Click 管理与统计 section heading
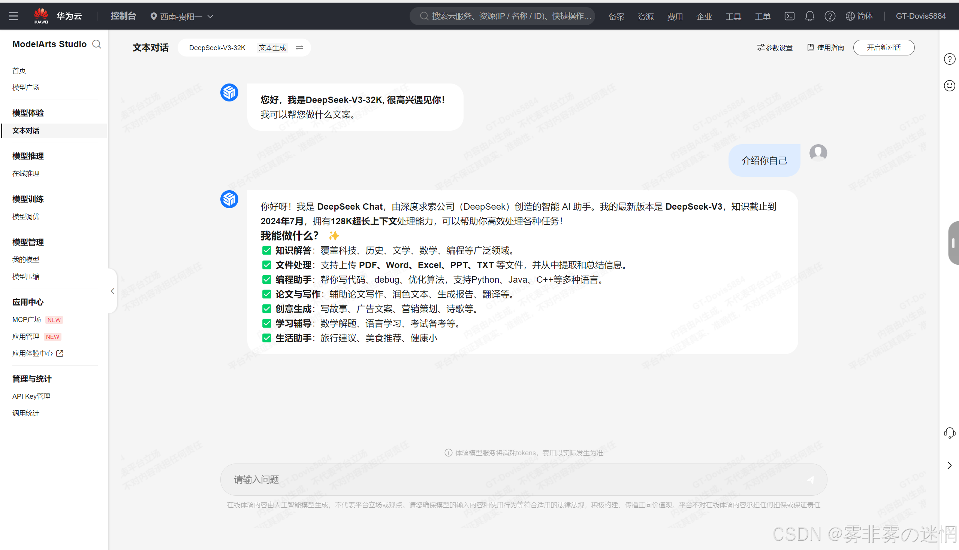Screen dimensions: 959x550 (x=32, y=379)
